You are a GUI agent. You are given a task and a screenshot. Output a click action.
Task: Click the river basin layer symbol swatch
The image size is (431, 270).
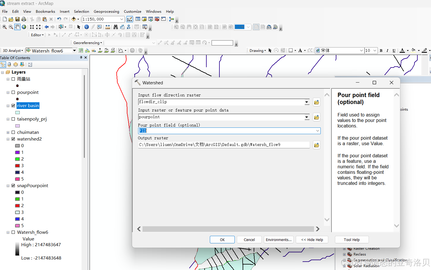tap(17, 112)
